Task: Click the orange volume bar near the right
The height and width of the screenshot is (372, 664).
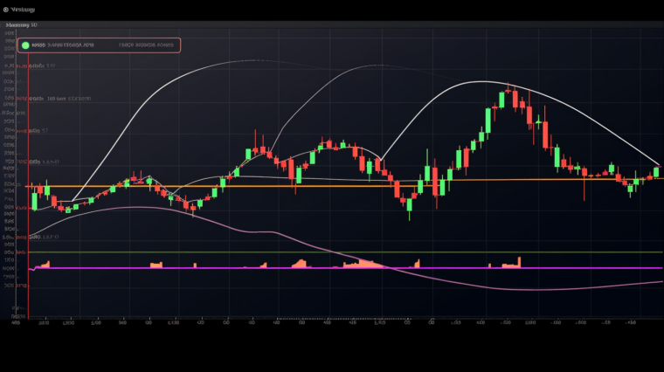Action: [x=519, y=261]
